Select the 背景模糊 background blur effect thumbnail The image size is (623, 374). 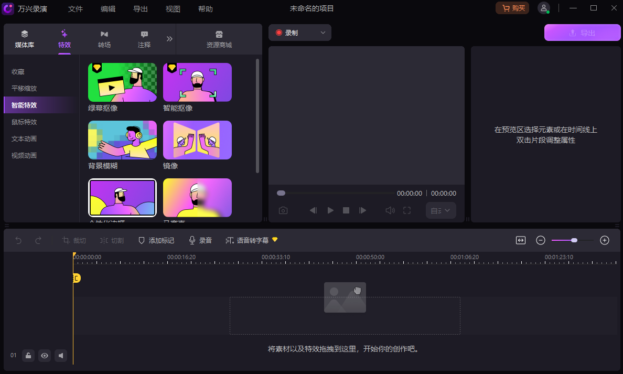pyautogui.click(x=122, y=140)
